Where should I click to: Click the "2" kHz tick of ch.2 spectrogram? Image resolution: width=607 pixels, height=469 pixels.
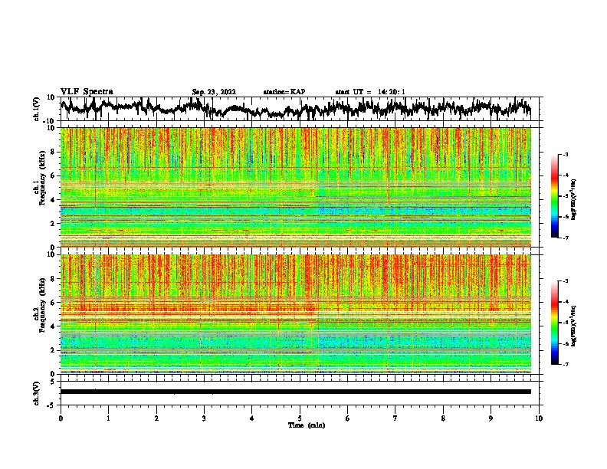(x=53, y=350)
